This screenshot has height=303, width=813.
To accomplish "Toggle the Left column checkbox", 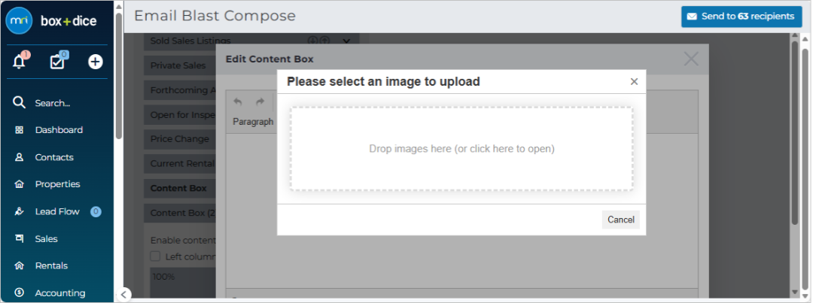I will [x=155, y=256].
